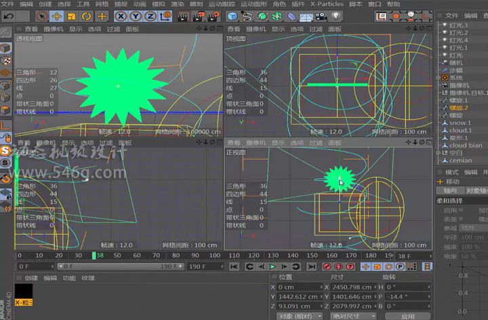
Task: Click the light bulb icon
Action: [335, 16]
